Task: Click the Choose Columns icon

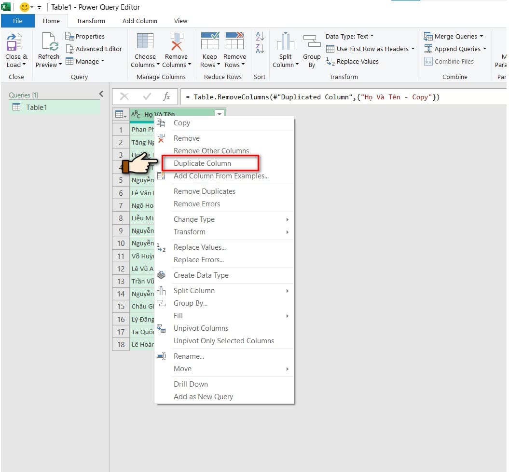Action: [x=145, y=42]
